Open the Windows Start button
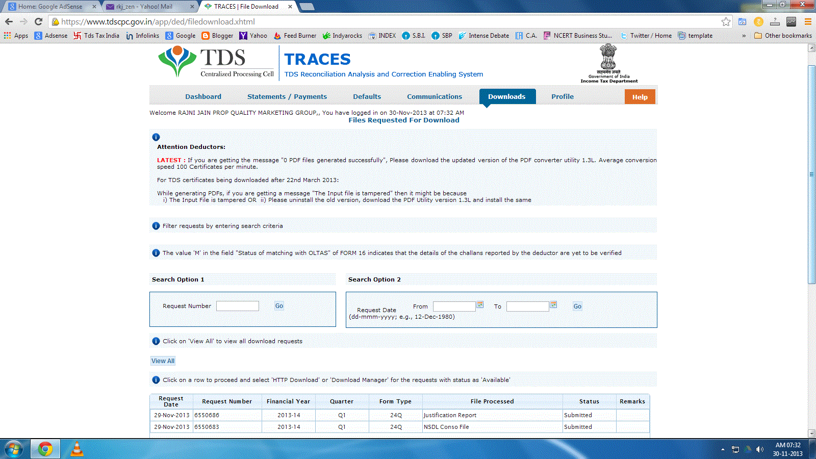This screenshot has height=459, width=816. [14, 449]
